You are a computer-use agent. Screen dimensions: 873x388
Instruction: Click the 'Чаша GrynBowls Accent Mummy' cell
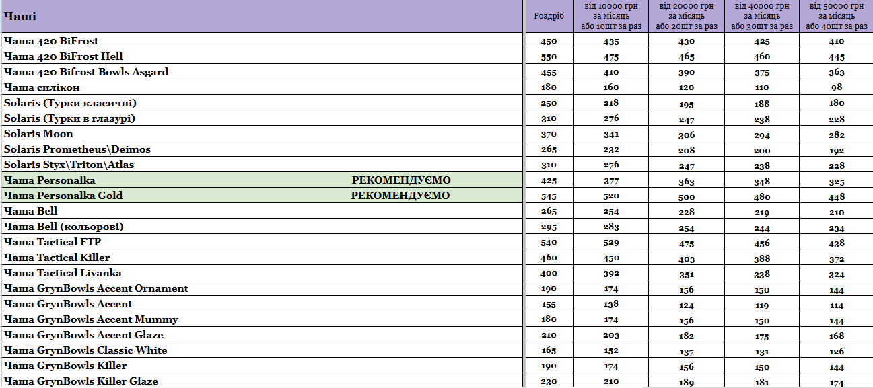[263, 319]
